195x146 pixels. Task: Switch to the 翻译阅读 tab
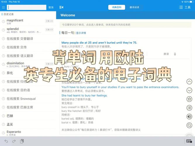point(134,7)
